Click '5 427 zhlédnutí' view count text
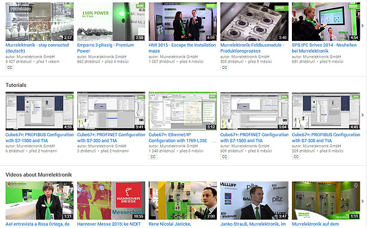 [18, 62]
